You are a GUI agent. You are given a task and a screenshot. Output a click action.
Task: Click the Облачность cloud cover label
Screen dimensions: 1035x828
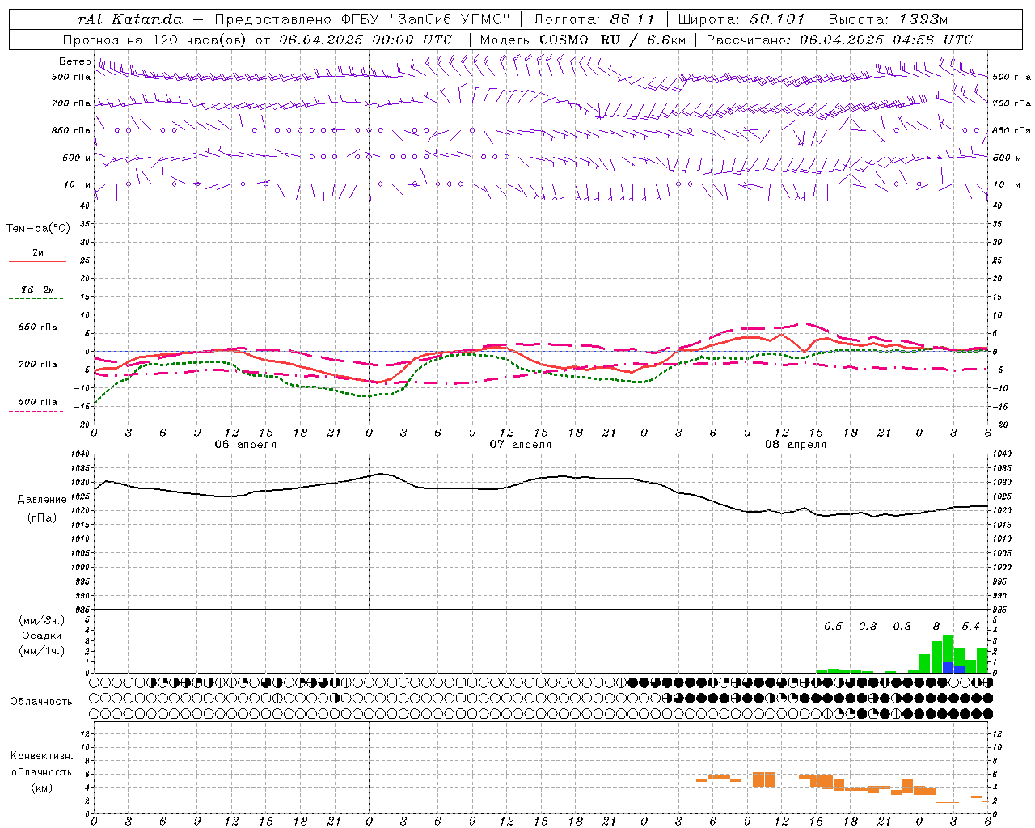click(x=41, y=701)
